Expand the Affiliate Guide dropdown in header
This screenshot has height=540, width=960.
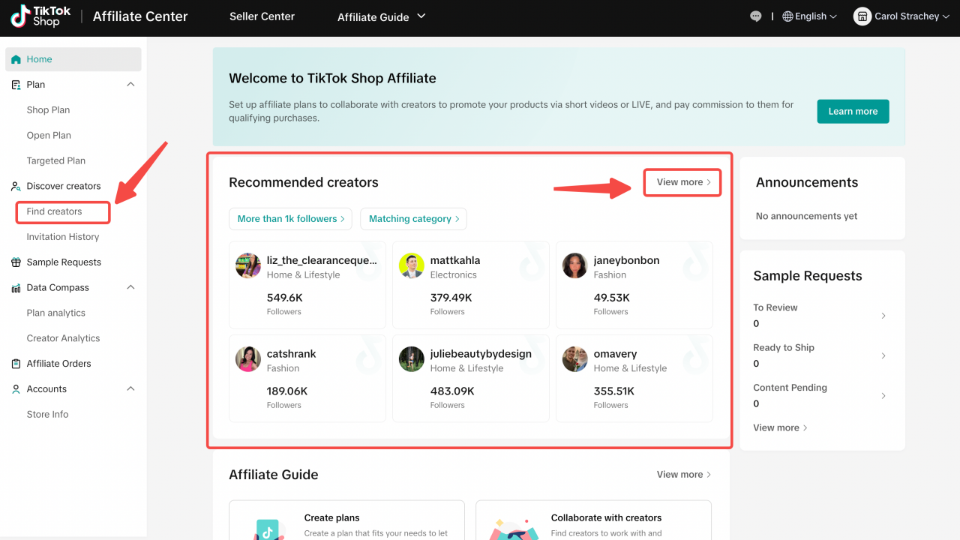click(381, 16)
